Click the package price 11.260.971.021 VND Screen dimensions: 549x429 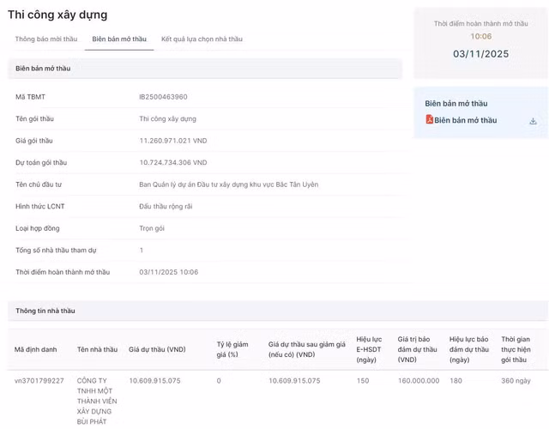[x=172, y=141]
